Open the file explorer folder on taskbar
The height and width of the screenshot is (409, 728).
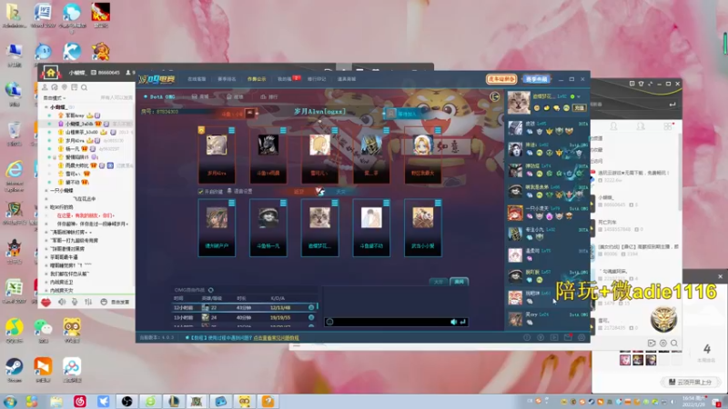pos(56,401)
